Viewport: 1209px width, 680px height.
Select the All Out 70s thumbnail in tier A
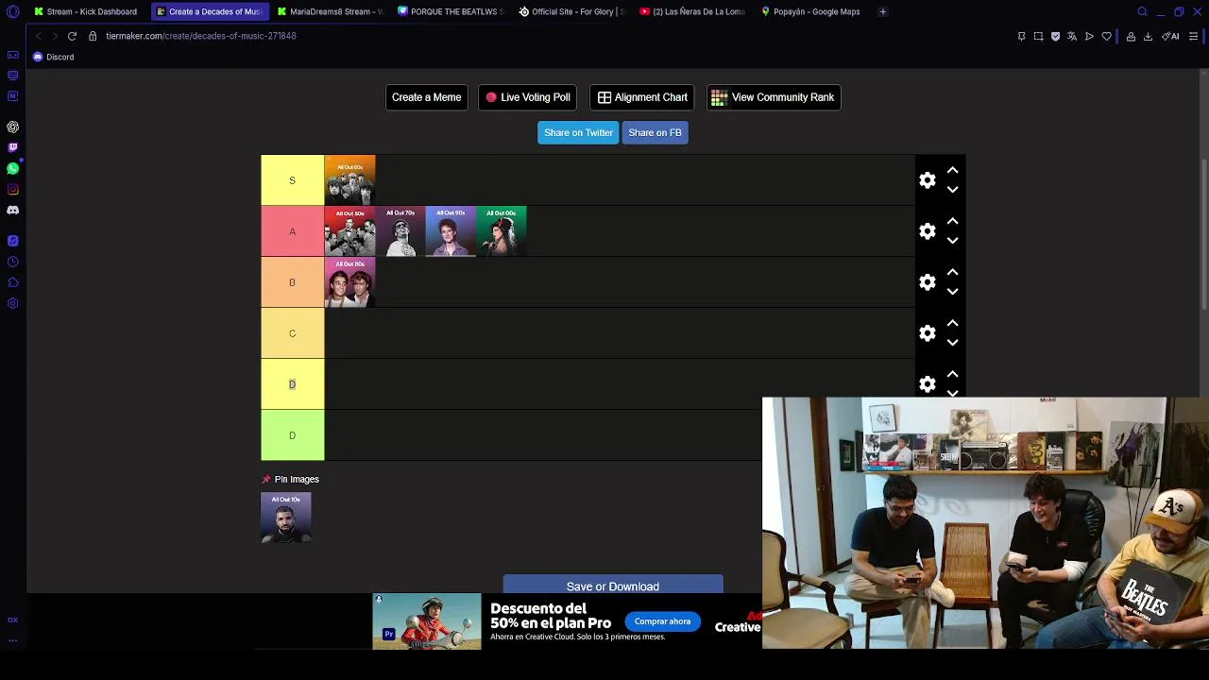tap(400, 231)
